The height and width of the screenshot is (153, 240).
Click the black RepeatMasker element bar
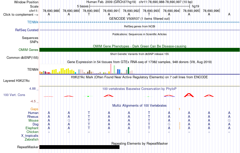[x=79, y=147]
